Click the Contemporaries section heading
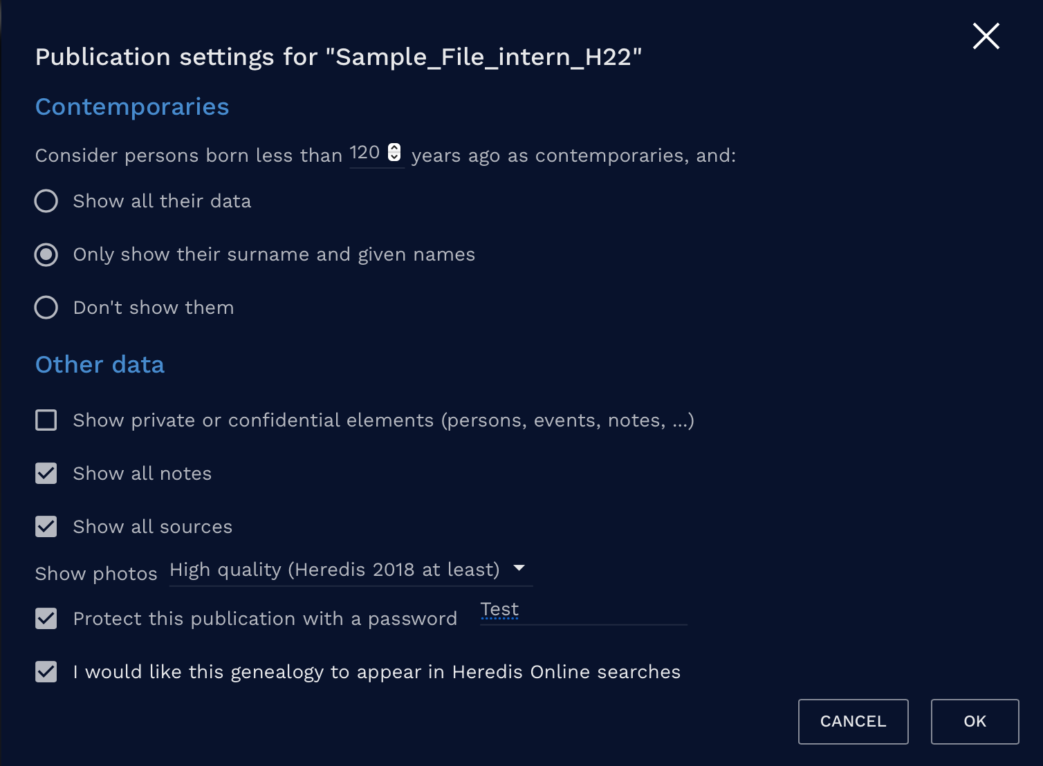Image resolution: width=1043 pixels, height=766 pixels. coord(131,106)
